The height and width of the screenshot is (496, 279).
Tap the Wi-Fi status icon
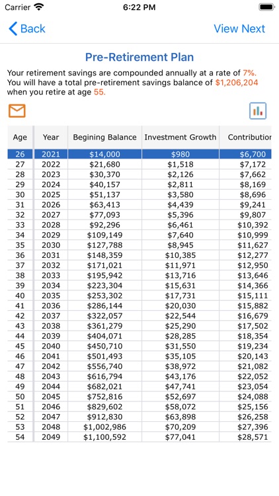coord(39,7)
